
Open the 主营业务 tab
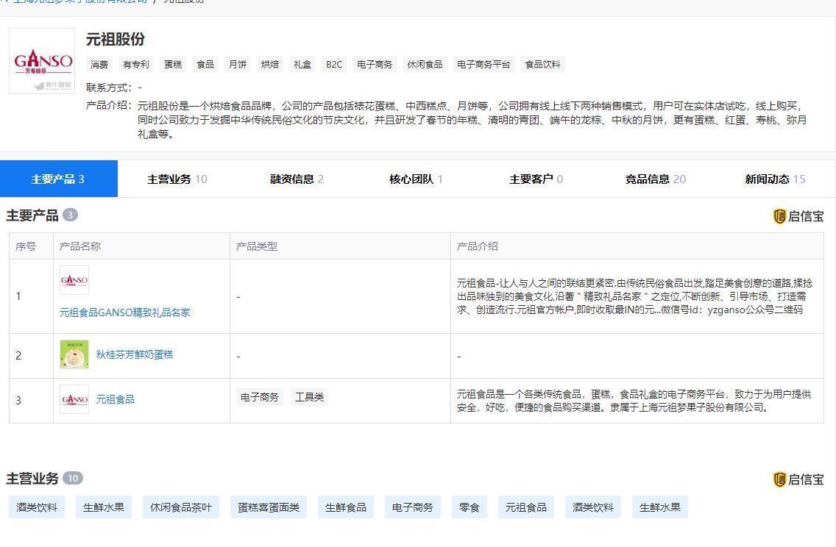pyautogui.click(x=176, y=177)
